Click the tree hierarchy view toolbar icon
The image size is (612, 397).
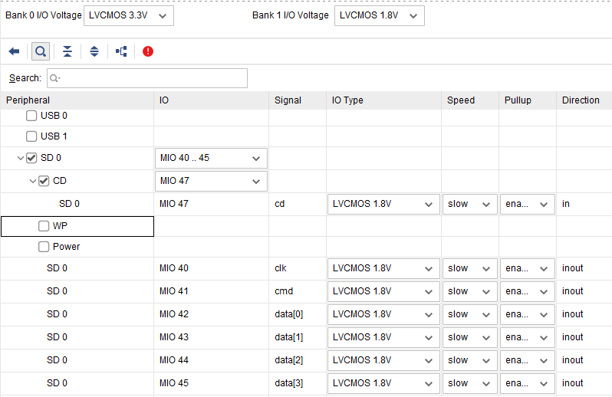121,51
